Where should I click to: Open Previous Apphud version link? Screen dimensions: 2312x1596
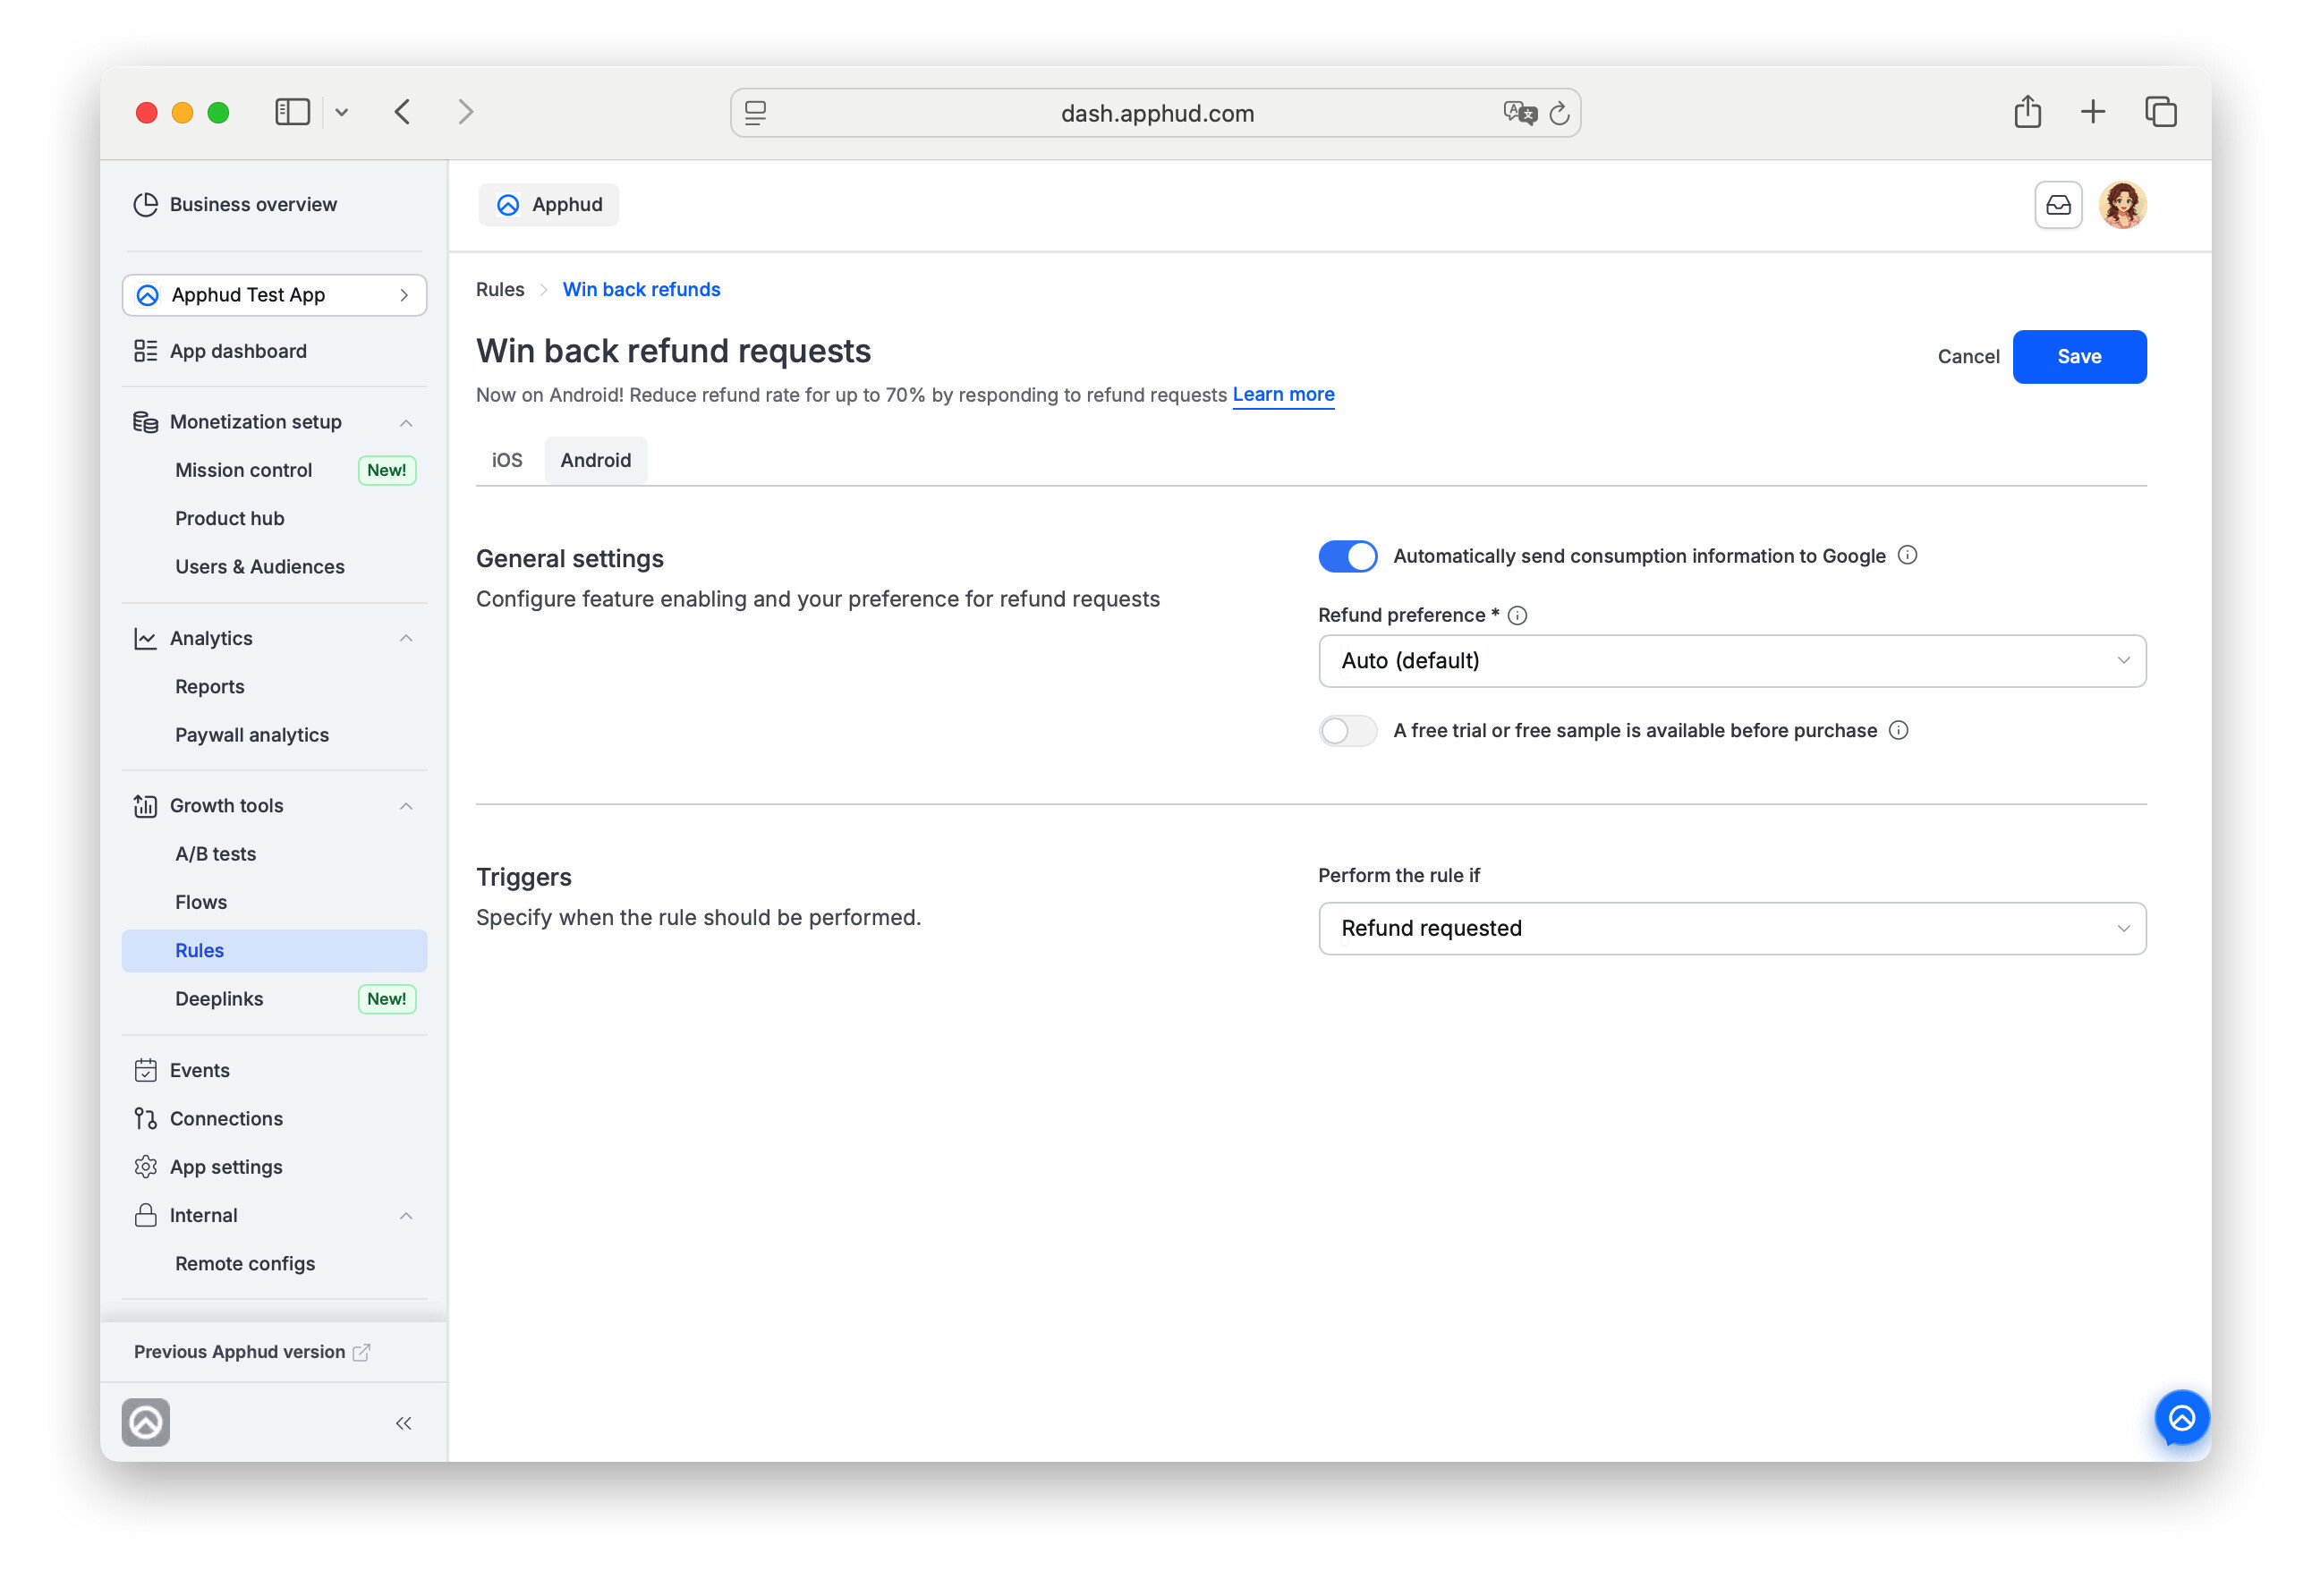[x=252, y=1352]
